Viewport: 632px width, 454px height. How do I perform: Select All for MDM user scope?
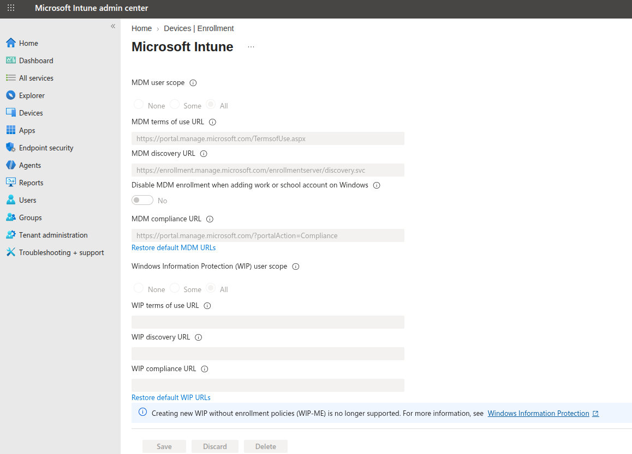[x=211, y=105]
